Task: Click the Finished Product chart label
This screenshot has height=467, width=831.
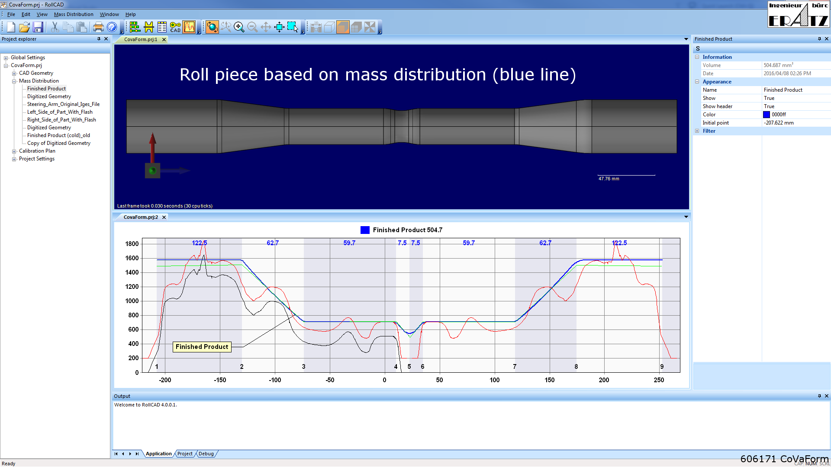Action: click(x=202, y=347)
